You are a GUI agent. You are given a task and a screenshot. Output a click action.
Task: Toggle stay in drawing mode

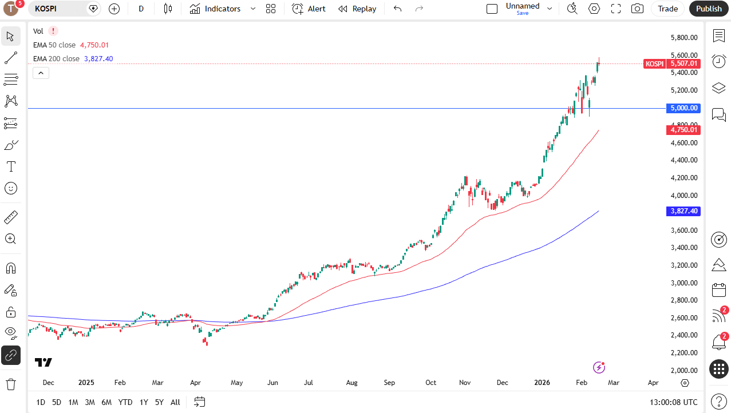point(10,290)
